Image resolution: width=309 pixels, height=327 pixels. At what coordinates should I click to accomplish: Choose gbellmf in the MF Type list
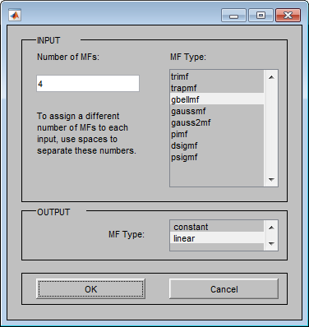click(217, 99)
